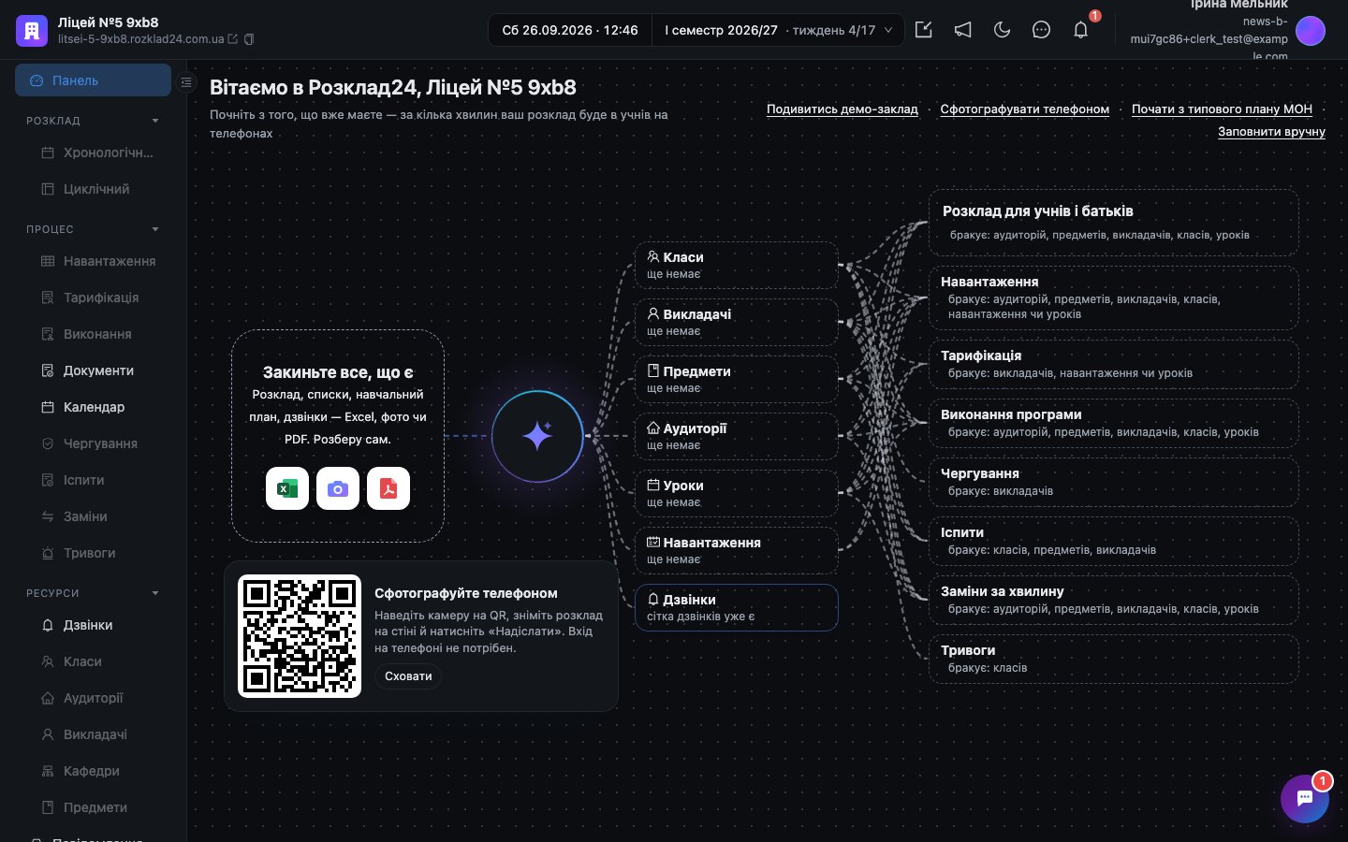The image size is (1348, 842).
Task: Click Заповнити вручну link
Action: (x=1271, y=132)
